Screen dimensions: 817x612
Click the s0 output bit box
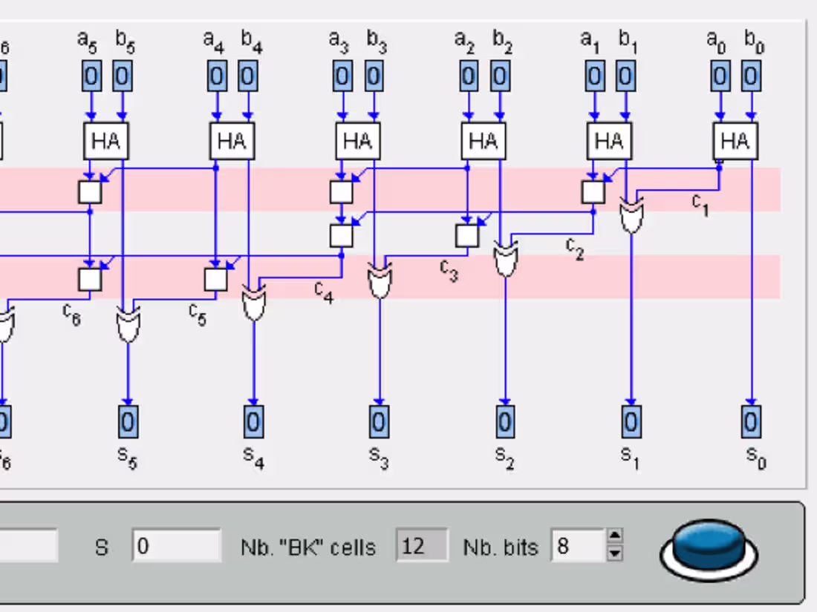(751, 421)
